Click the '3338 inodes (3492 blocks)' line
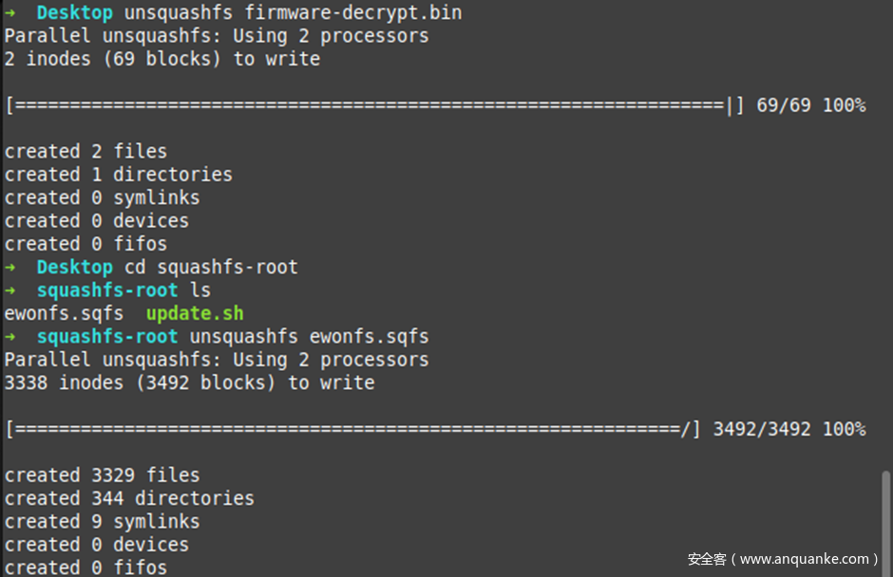This screenshot has height=577, width=893. 189,383
